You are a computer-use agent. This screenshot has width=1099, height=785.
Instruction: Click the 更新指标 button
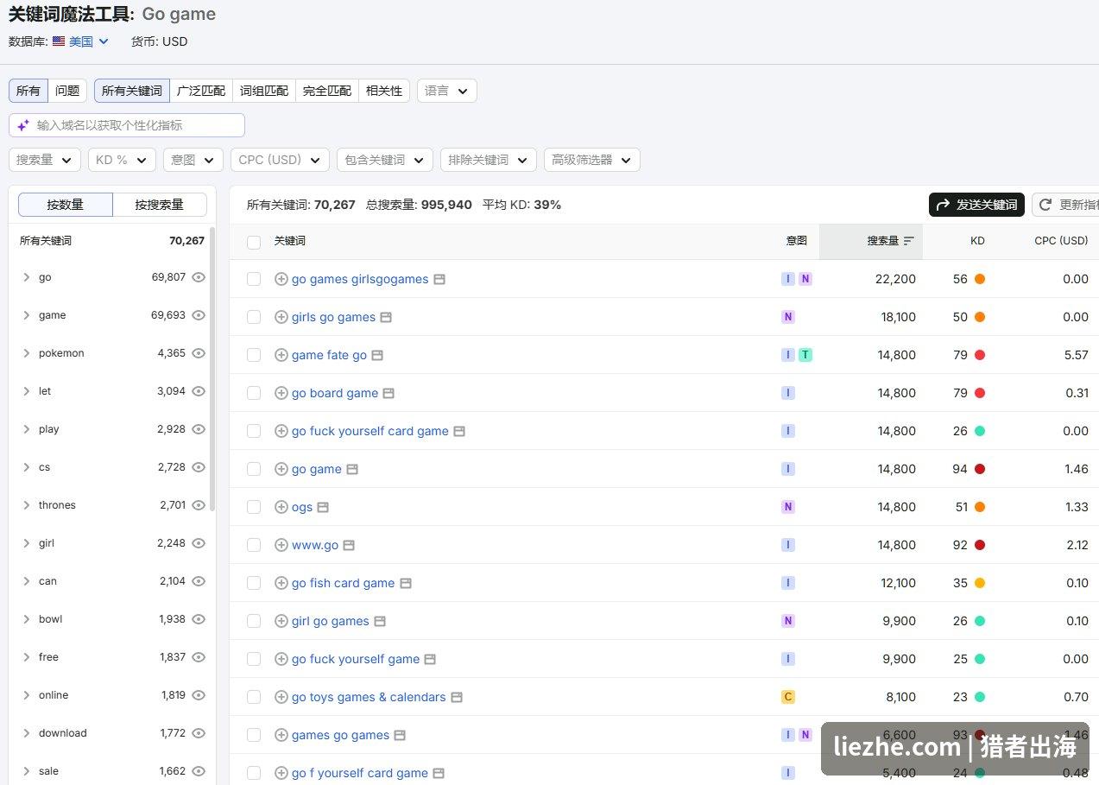coord(1066,205)
